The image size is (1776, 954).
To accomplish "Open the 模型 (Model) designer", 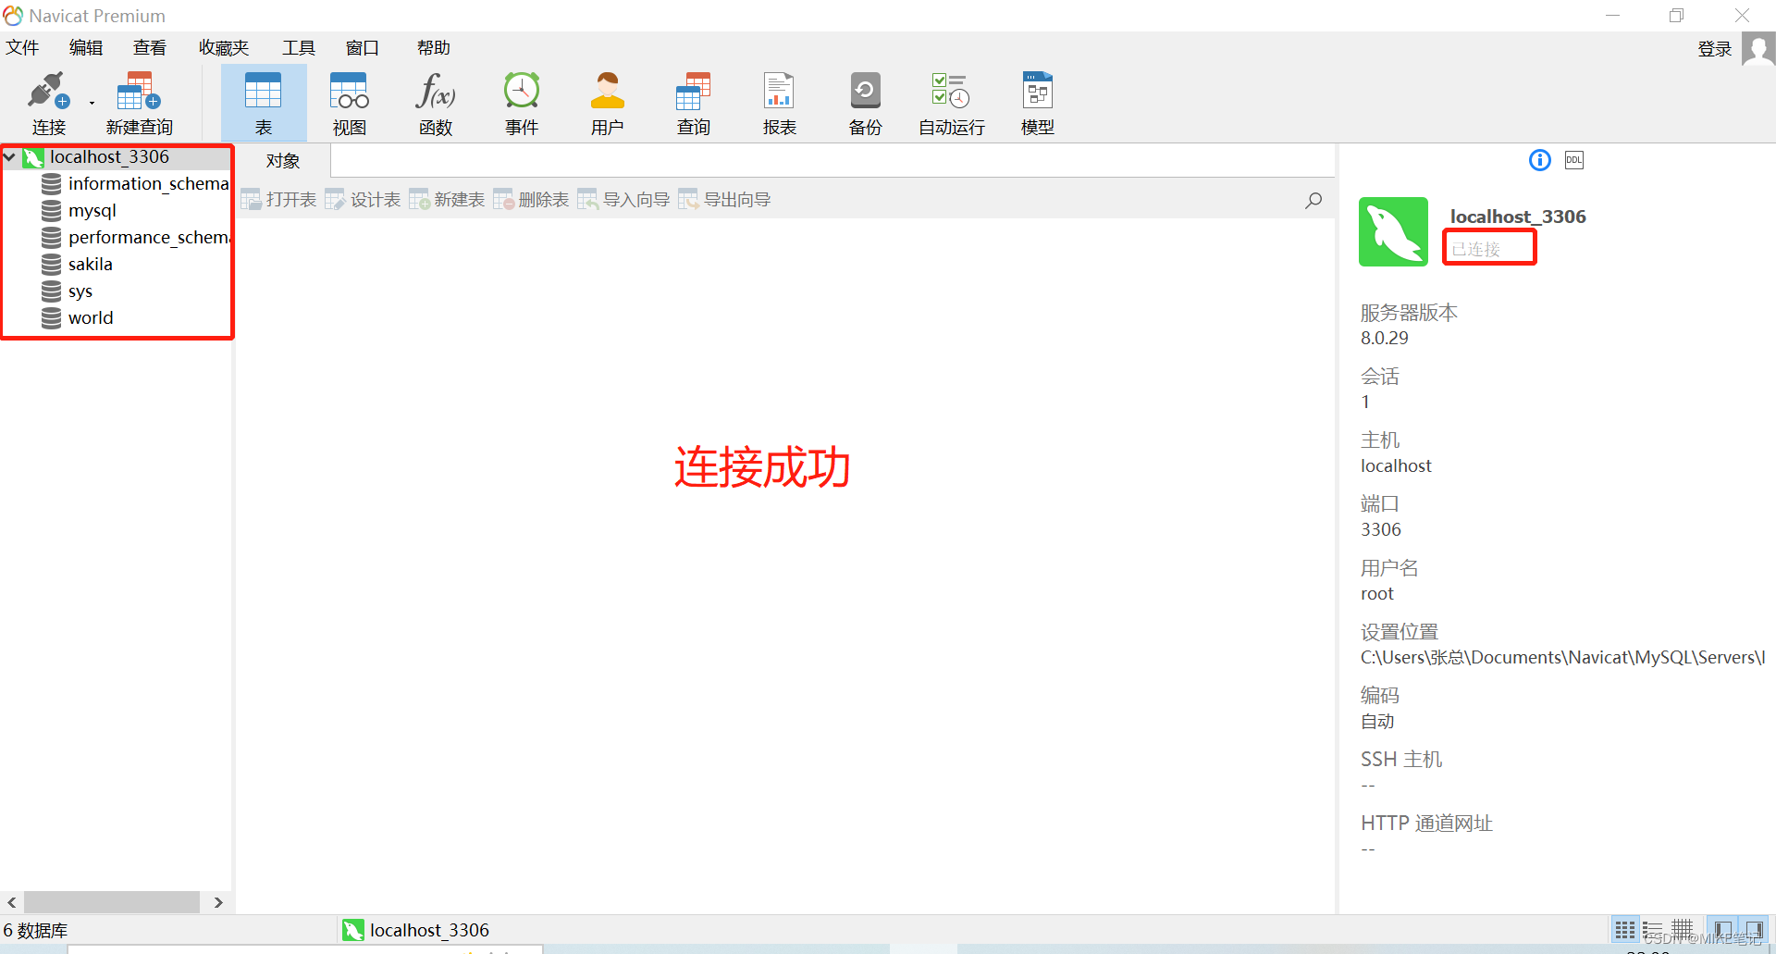I will coord(1036,102).
